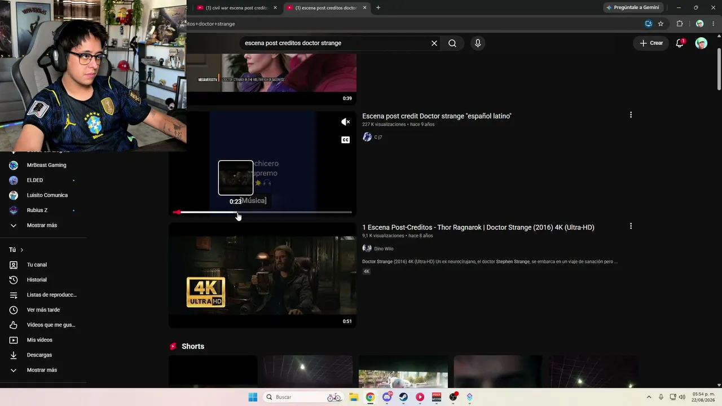The height and width of the screenshot is (406, 722).
Task: Open the Windows Start menu
Action: [253, 397]
